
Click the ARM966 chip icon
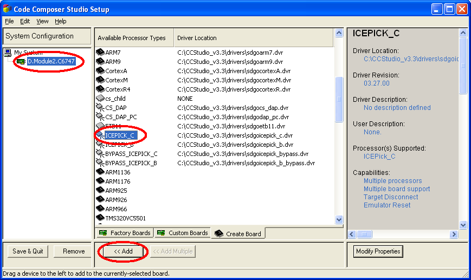coord(100,209)
